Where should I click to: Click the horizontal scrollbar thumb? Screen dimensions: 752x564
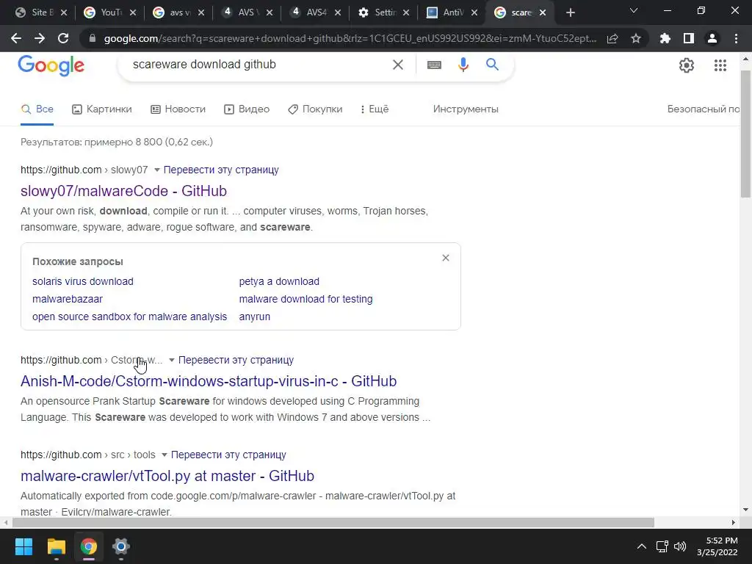coord(333,522)
